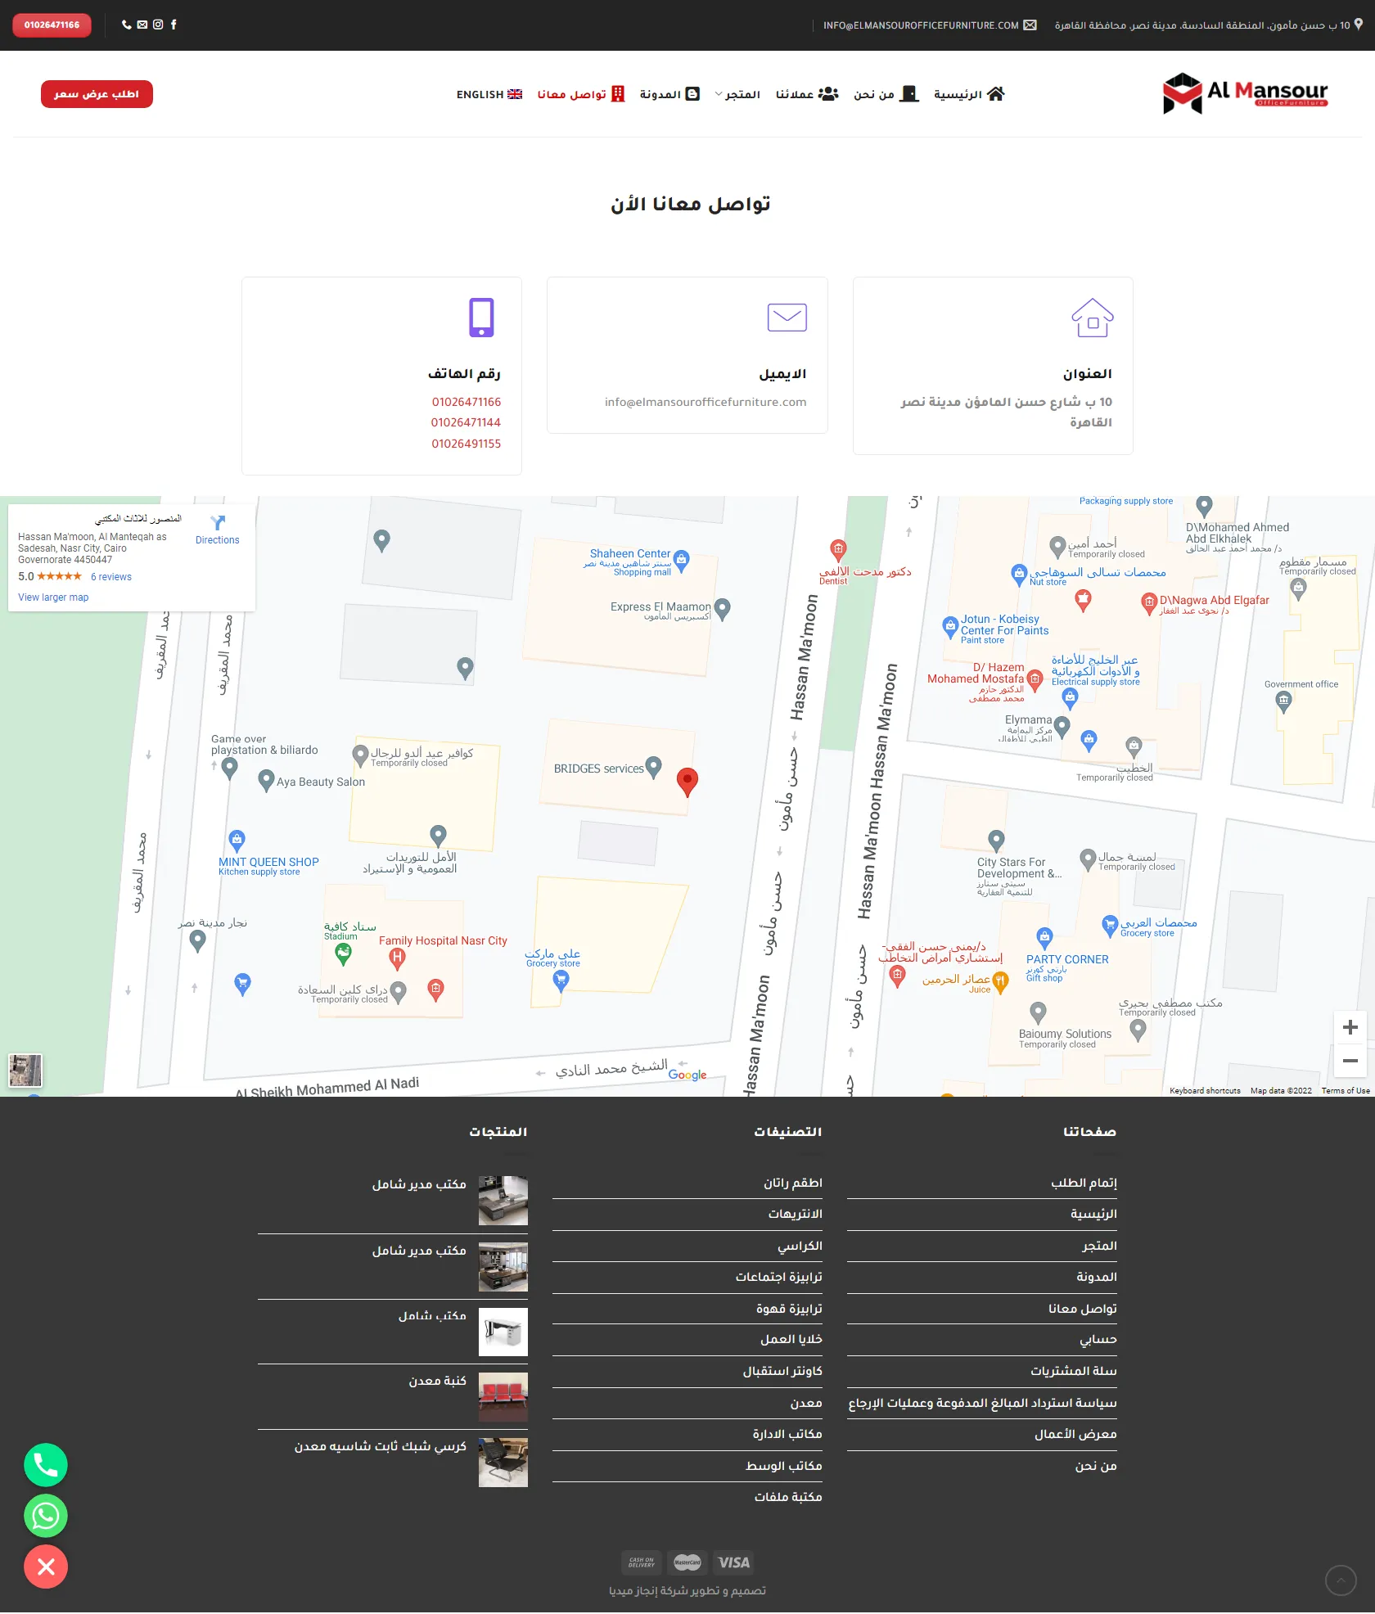The image size is (1375, 1614).
Task: Open إتمام الطلب footer link
Action: click(1084, 1183)
